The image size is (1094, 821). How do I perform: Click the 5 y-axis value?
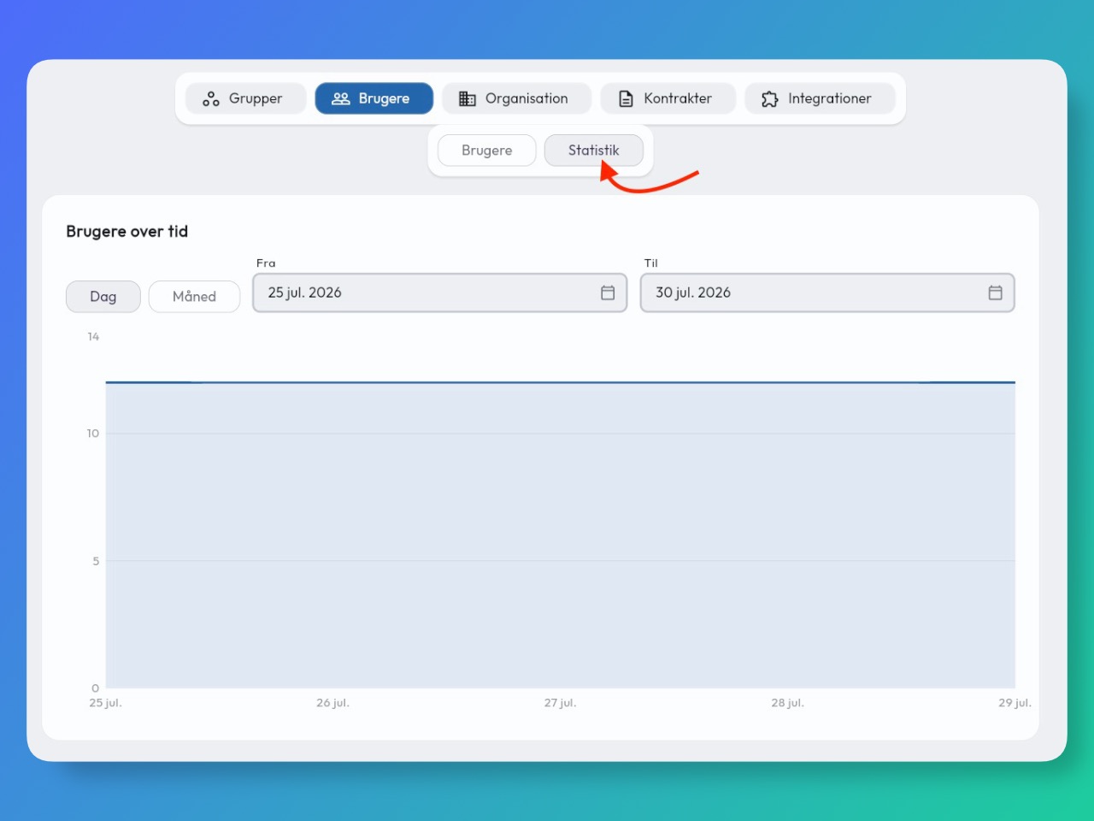(x=96, y=561)
